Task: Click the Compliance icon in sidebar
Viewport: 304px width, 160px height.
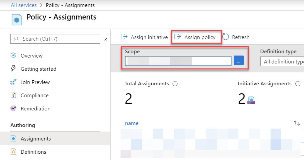Action: pyautogui.click(x=14, y=95)
